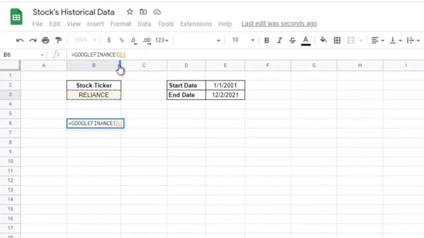Viewport: 424px width, 238px height.
Task: Open the horizontal align options
Action: tap(377, 40)
